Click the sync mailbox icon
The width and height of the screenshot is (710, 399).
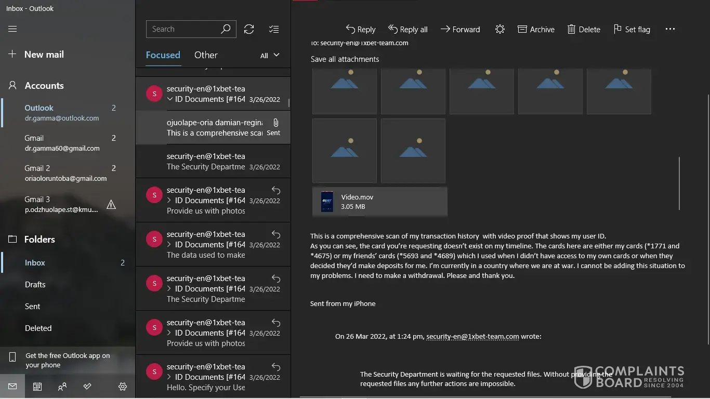click(x=249, y=29)
